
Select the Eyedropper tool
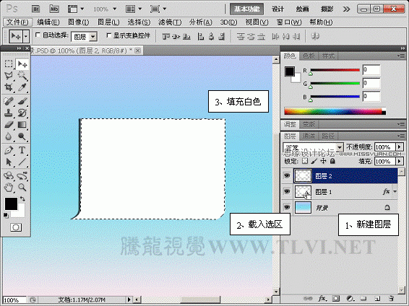coord(22,87)
